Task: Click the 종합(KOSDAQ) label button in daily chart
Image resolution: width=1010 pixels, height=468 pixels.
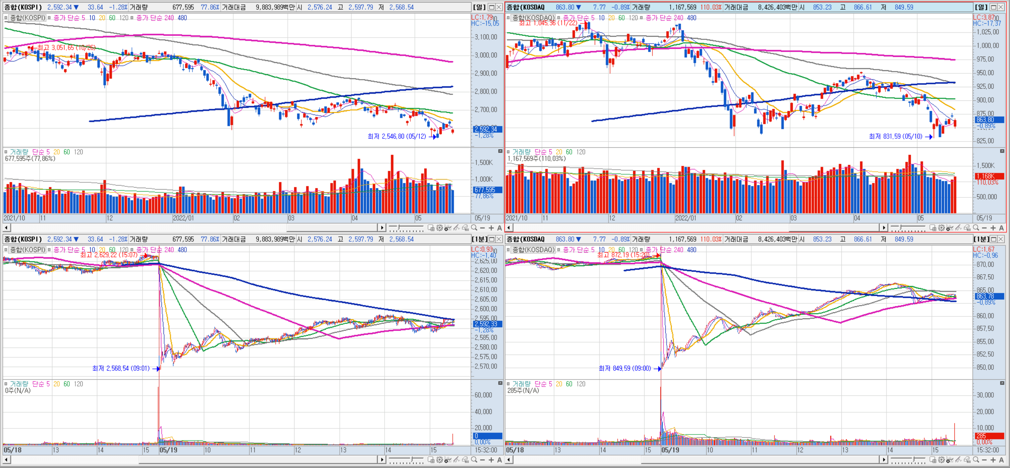Action: (534, 18)
